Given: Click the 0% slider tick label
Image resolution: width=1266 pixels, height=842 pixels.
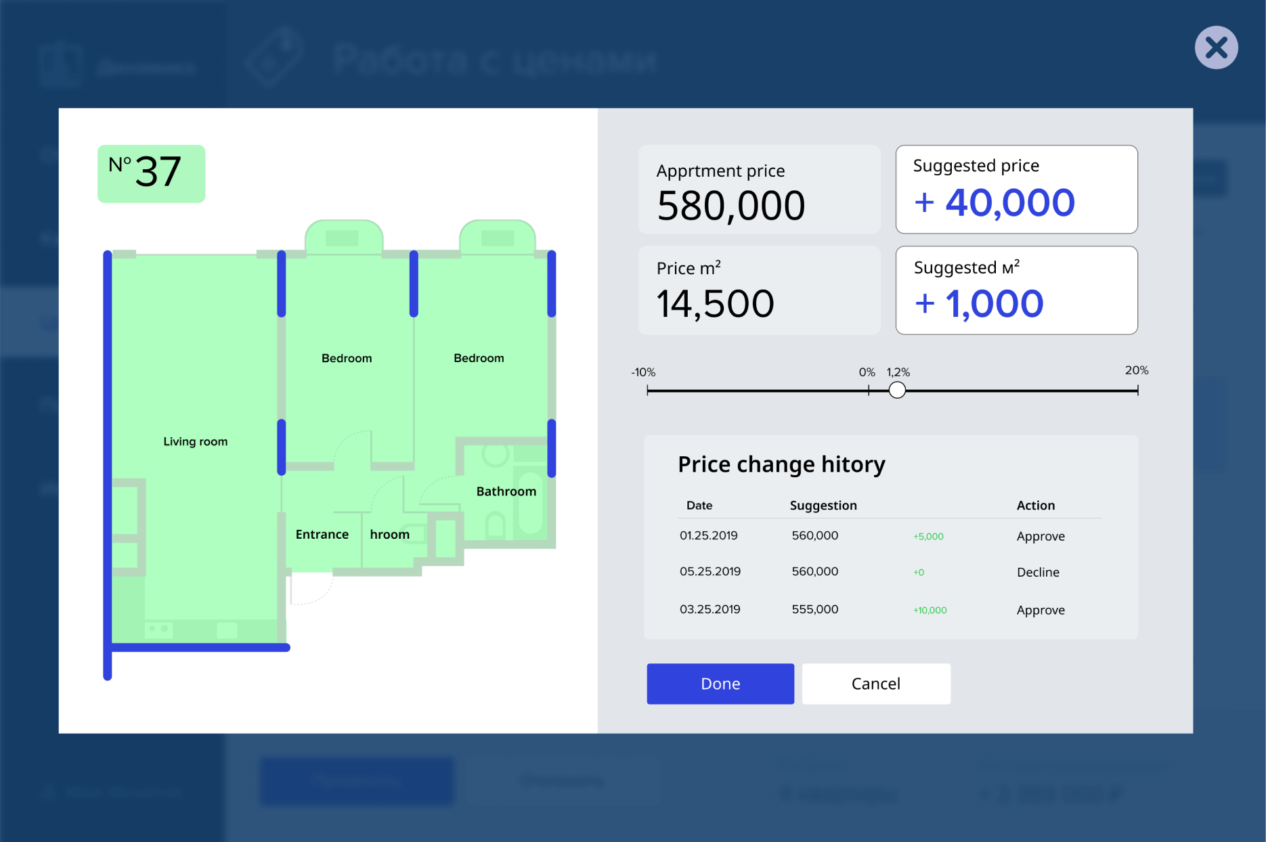Looking at the screenshot, I should (x=867, y=372).
